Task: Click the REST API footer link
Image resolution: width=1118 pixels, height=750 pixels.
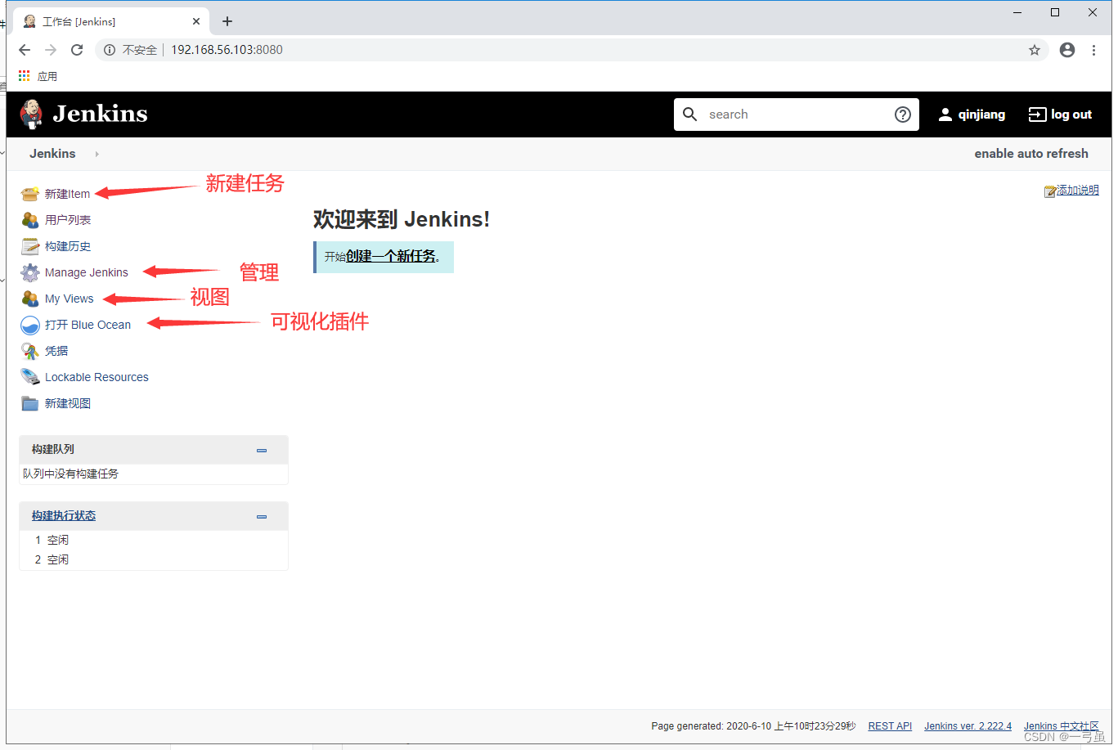Action: [890, 726]
